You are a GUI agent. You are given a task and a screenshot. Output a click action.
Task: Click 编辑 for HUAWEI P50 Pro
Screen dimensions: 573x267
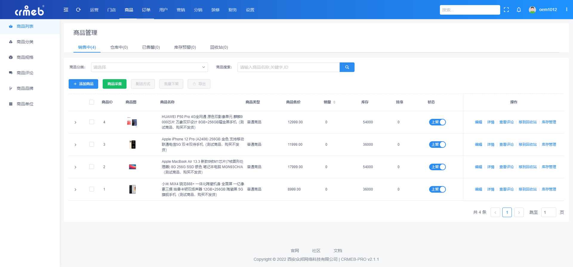click(x=478, y=122)
